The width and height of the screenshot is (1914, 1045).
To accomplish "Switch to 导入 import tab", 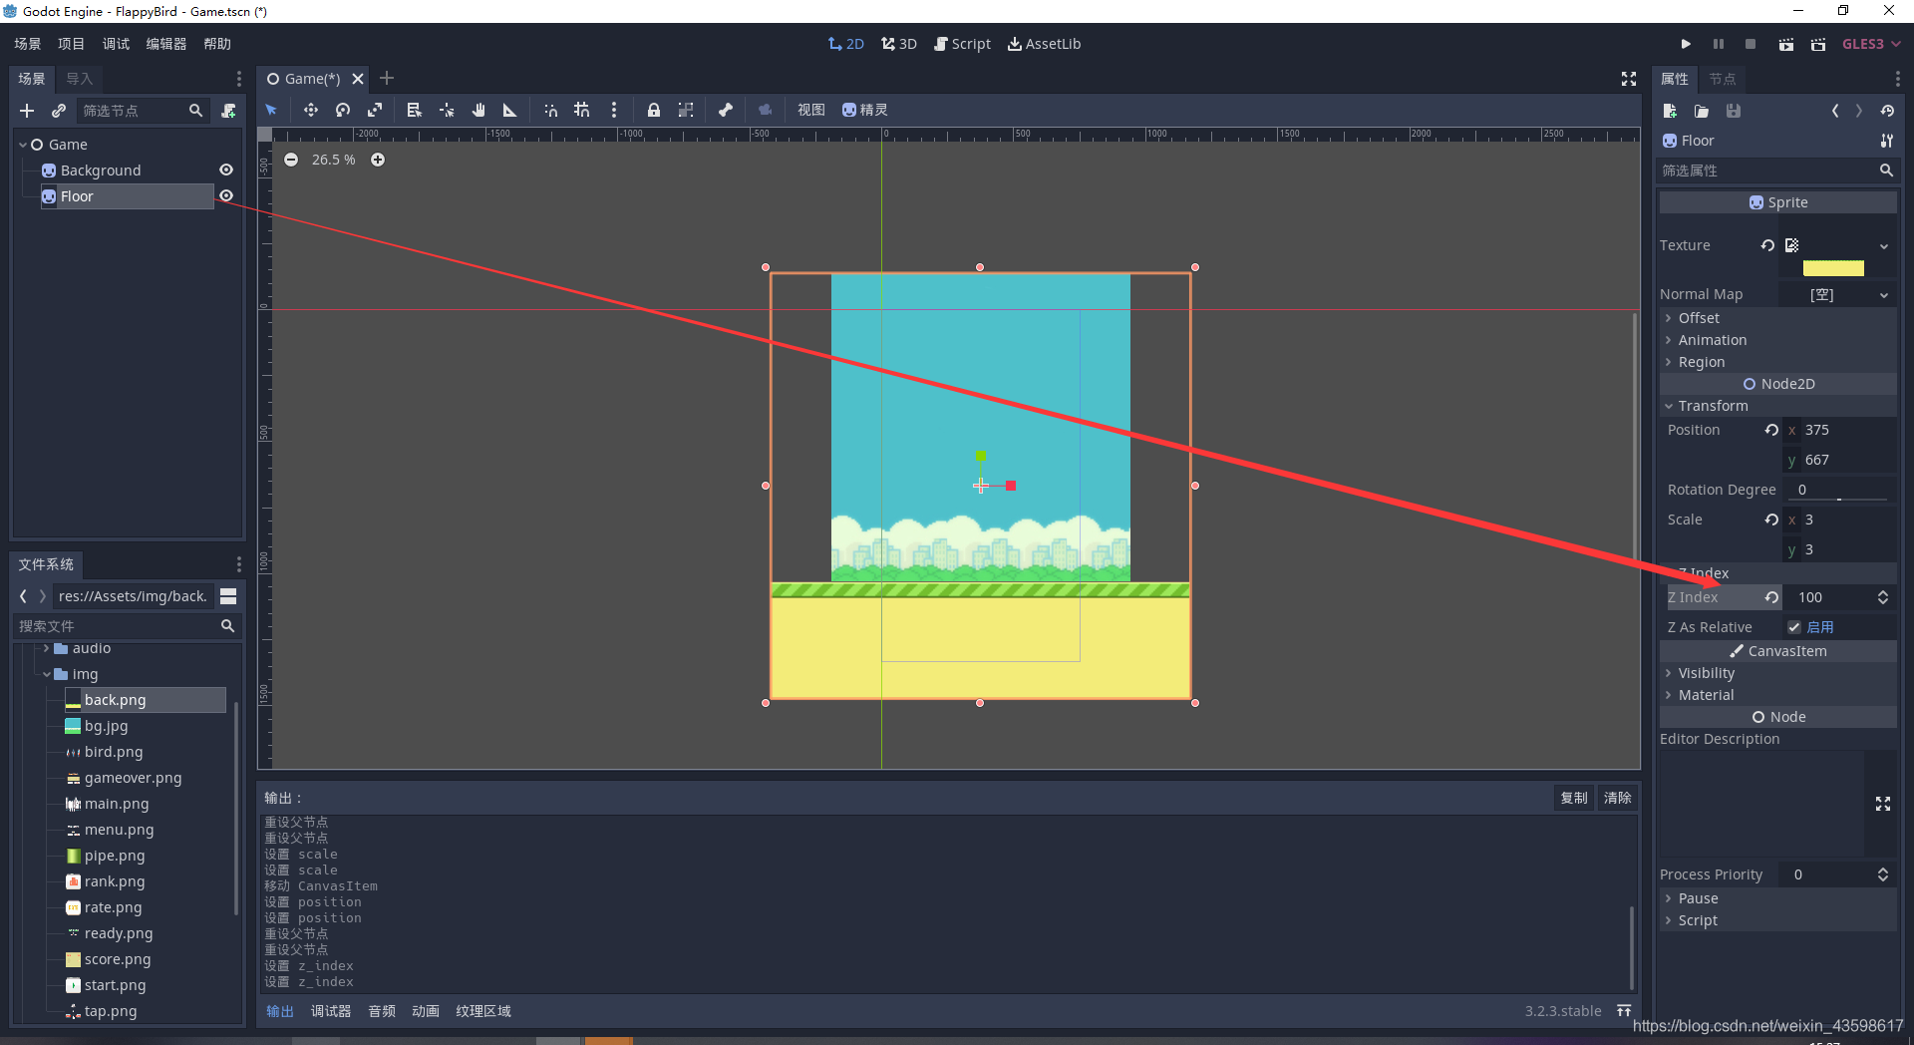I will (x=79, y=79).
